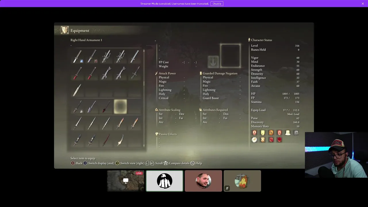Screen dimensions: 368x207
Task: Select the first thin sword in fifth row
Action: click(78, 123)
